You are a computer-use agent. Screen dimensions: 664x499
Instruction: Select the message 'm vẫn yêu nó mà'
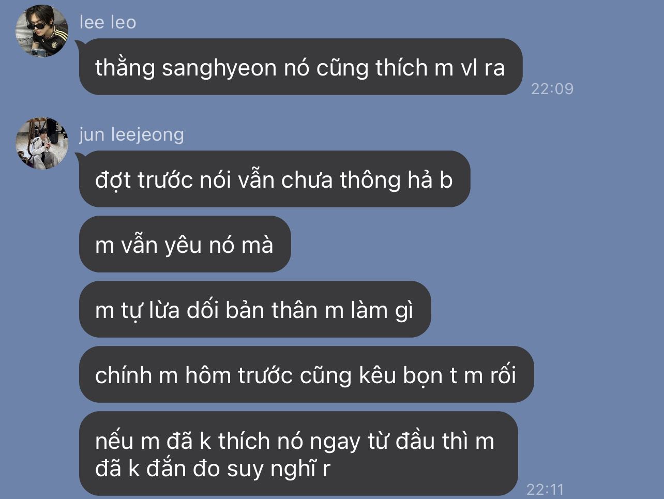pos(185,244)
